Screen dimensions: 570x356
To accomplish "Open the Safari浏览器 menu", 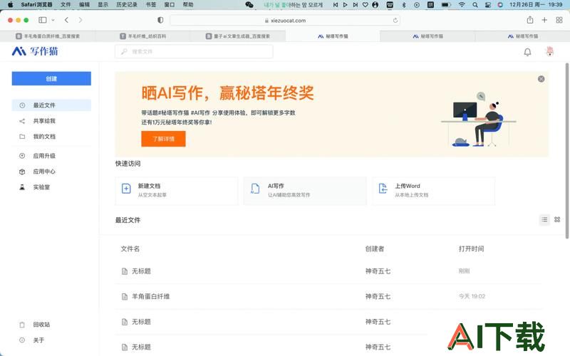I will pyautogui.click(x=36, y=5).
